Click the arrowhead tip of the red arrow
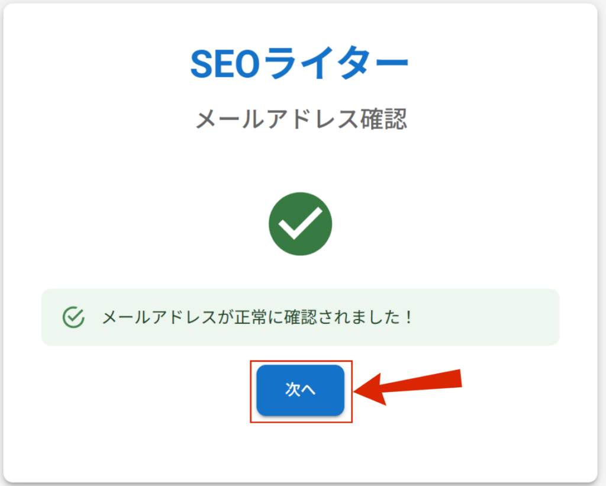606x486 pixels. coord(357,392)
